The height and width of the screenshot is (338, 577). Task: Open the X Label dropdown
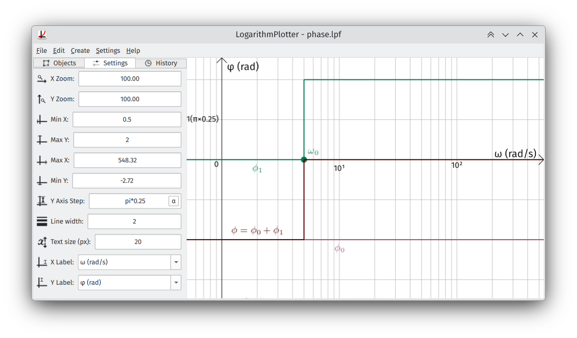(175, 262)
